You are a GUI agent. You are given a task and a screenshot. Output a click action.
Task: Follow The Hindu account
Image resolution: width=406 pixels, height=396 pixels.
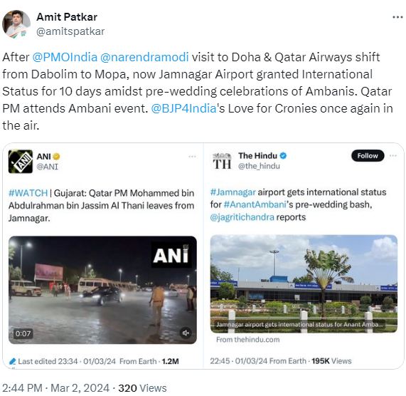tap(368, 155)
